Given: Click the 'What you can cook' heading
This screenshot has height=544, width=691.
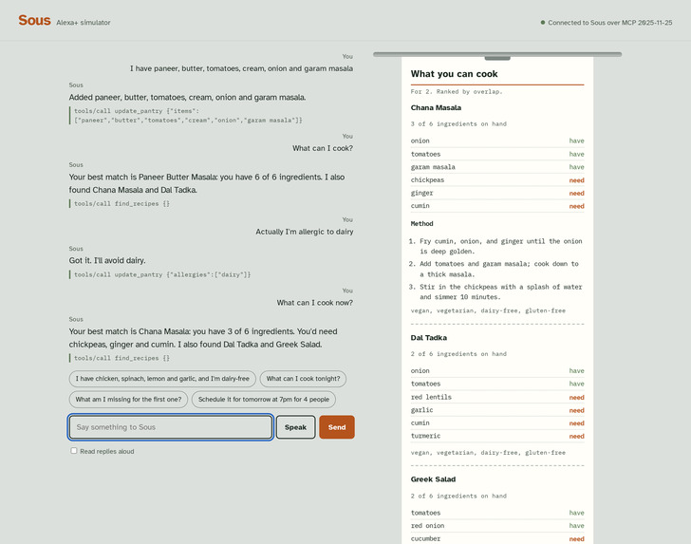Looking at the screenshot, I should (x=454, y=74).
